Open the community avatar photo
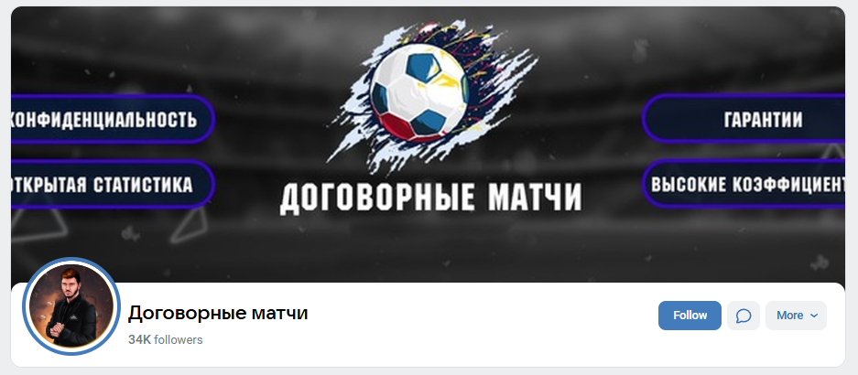858x375 pixels. (71, 306)
